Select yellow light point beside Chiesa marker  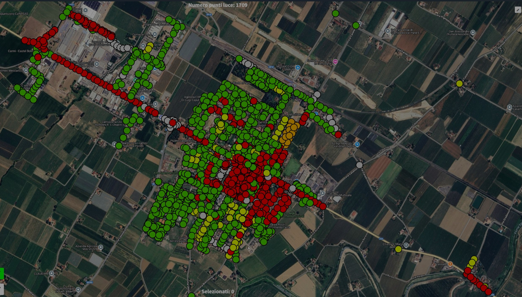[398, 249]
